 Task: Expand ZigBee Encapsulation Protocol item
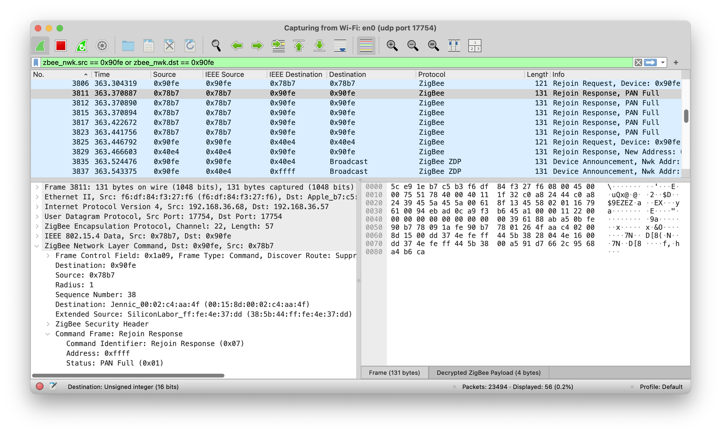[37, 226]
